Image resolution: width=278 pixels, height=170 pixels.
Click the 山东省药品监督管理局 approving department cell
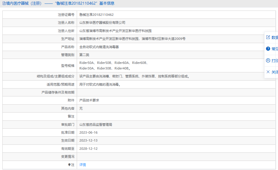click(x=176, y=125)
